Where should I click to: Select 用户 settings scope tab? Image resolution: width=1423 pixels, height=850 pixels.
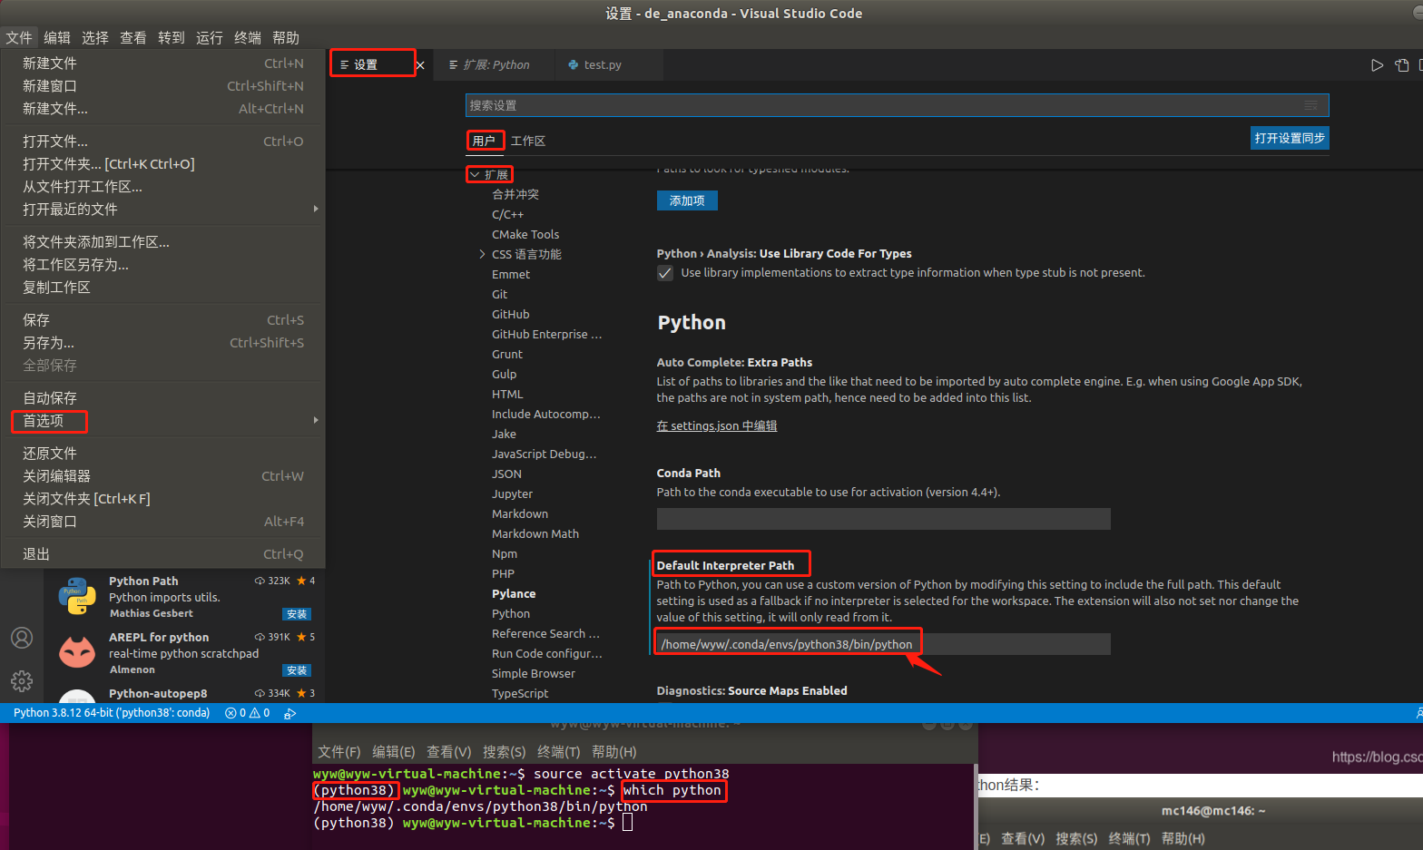point(484,141)
